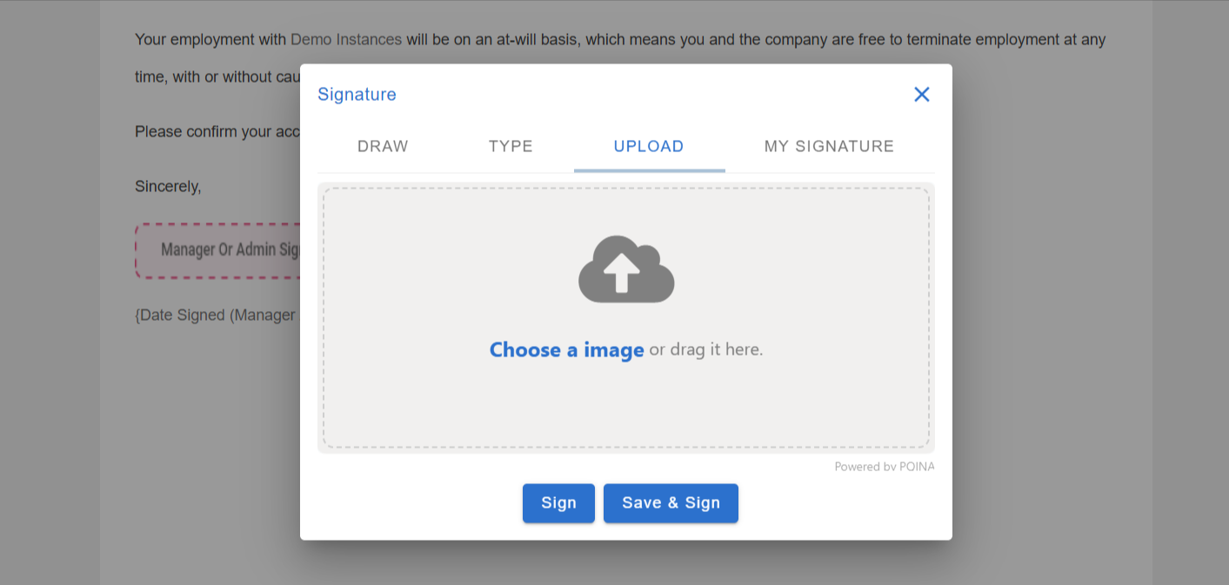Click the "or drag it here" text
This screenshot has width=1229, height=585.
click(x=705, y=350)
